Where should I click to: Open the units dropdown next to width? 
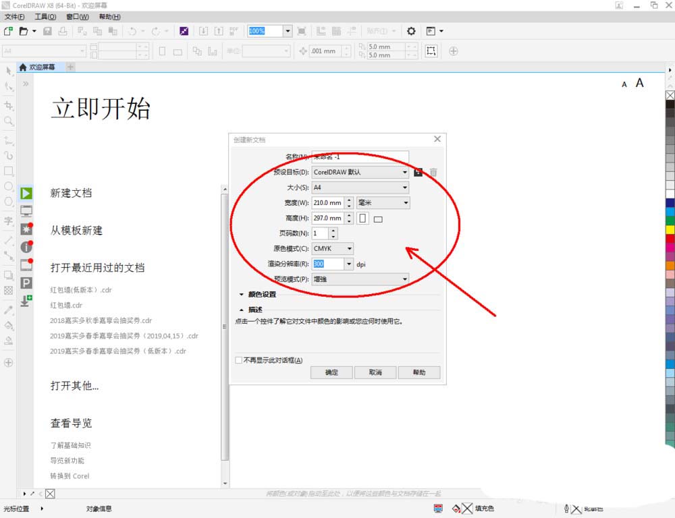coord(383,202)
